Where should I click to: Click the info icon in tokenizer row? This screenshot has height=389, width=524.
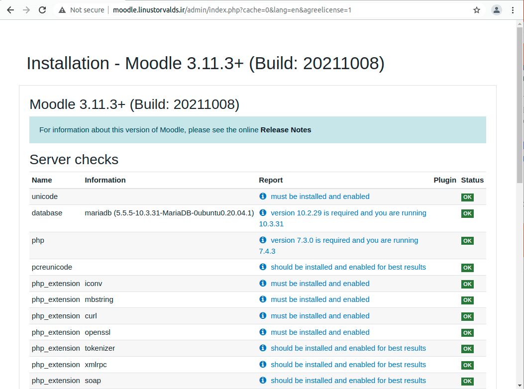[263, 348]
